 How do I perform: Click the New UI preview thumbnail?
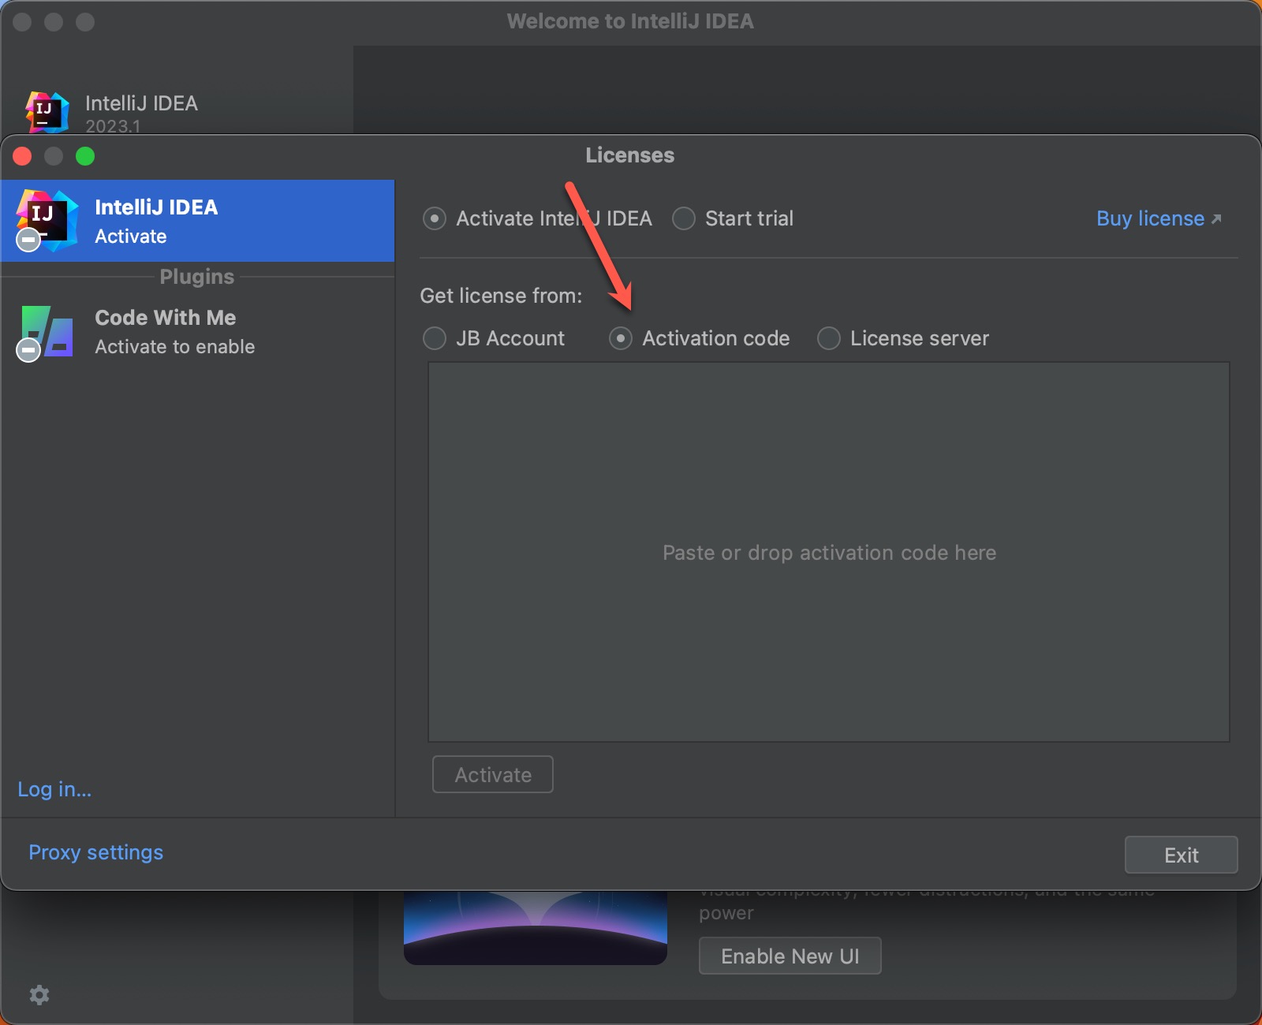click(x=535, y=927)
